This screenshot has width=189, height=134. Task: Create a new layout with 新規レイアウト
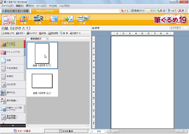point(8,33)
